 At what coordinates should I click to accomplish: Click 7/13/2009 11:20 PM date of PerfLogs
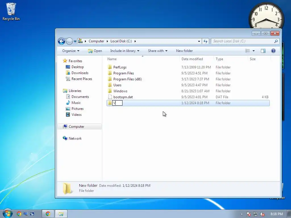196,67
